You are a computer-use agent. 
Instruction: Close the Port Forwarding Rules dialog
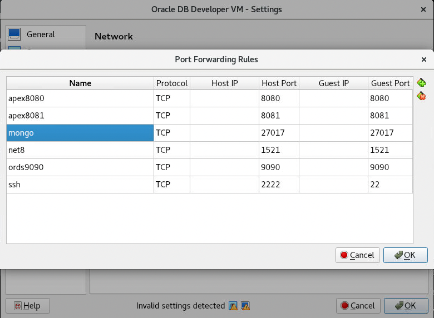424,59
